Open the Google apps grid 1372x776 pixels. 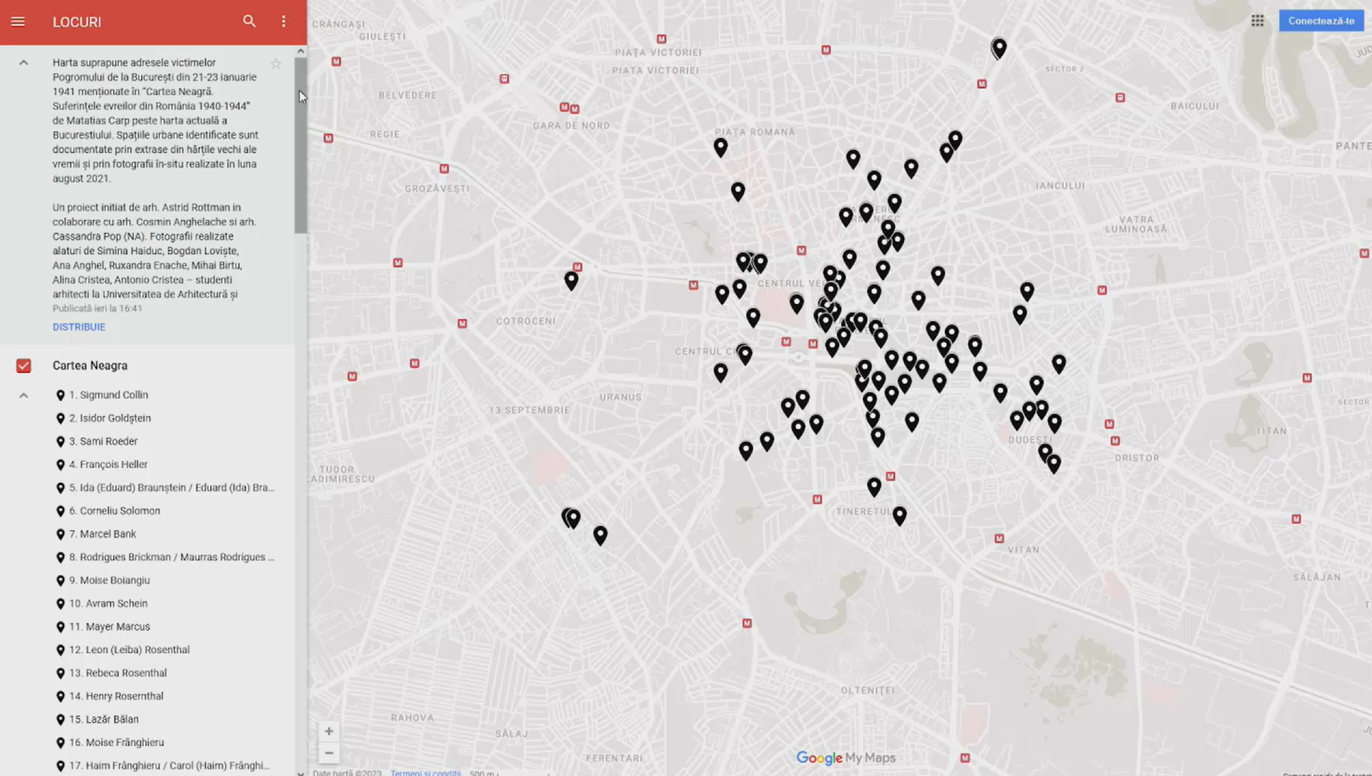1257,21
